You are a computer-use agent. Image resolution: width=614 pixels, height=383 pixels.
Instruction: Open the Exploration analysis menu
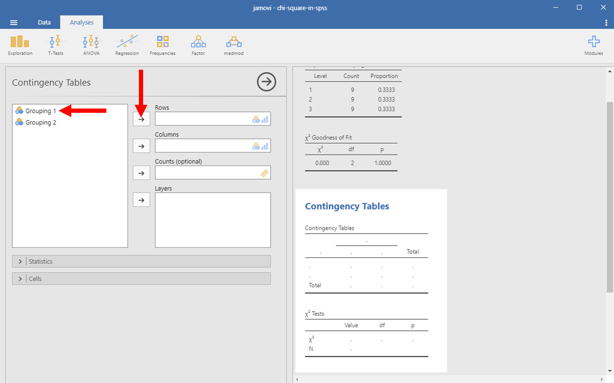[x=20, y=45]
